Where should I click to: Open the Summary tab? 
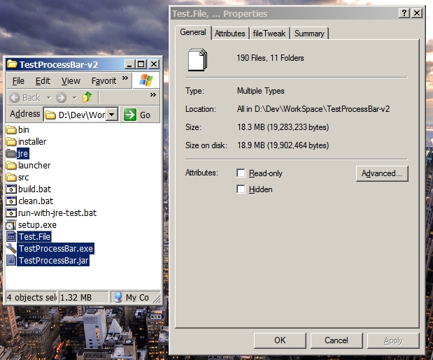309,34
